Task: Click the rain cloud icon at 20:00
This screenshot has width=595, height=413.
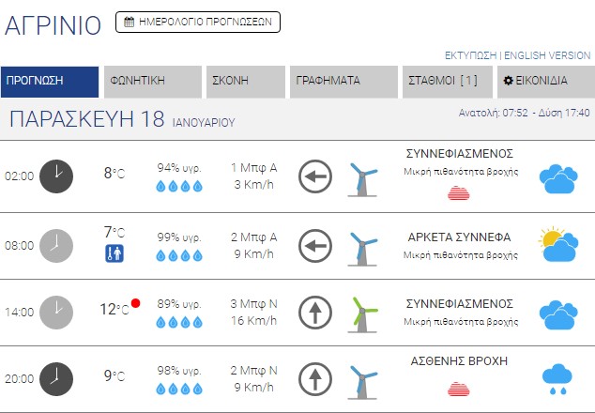Action: [x=557, y=378]
